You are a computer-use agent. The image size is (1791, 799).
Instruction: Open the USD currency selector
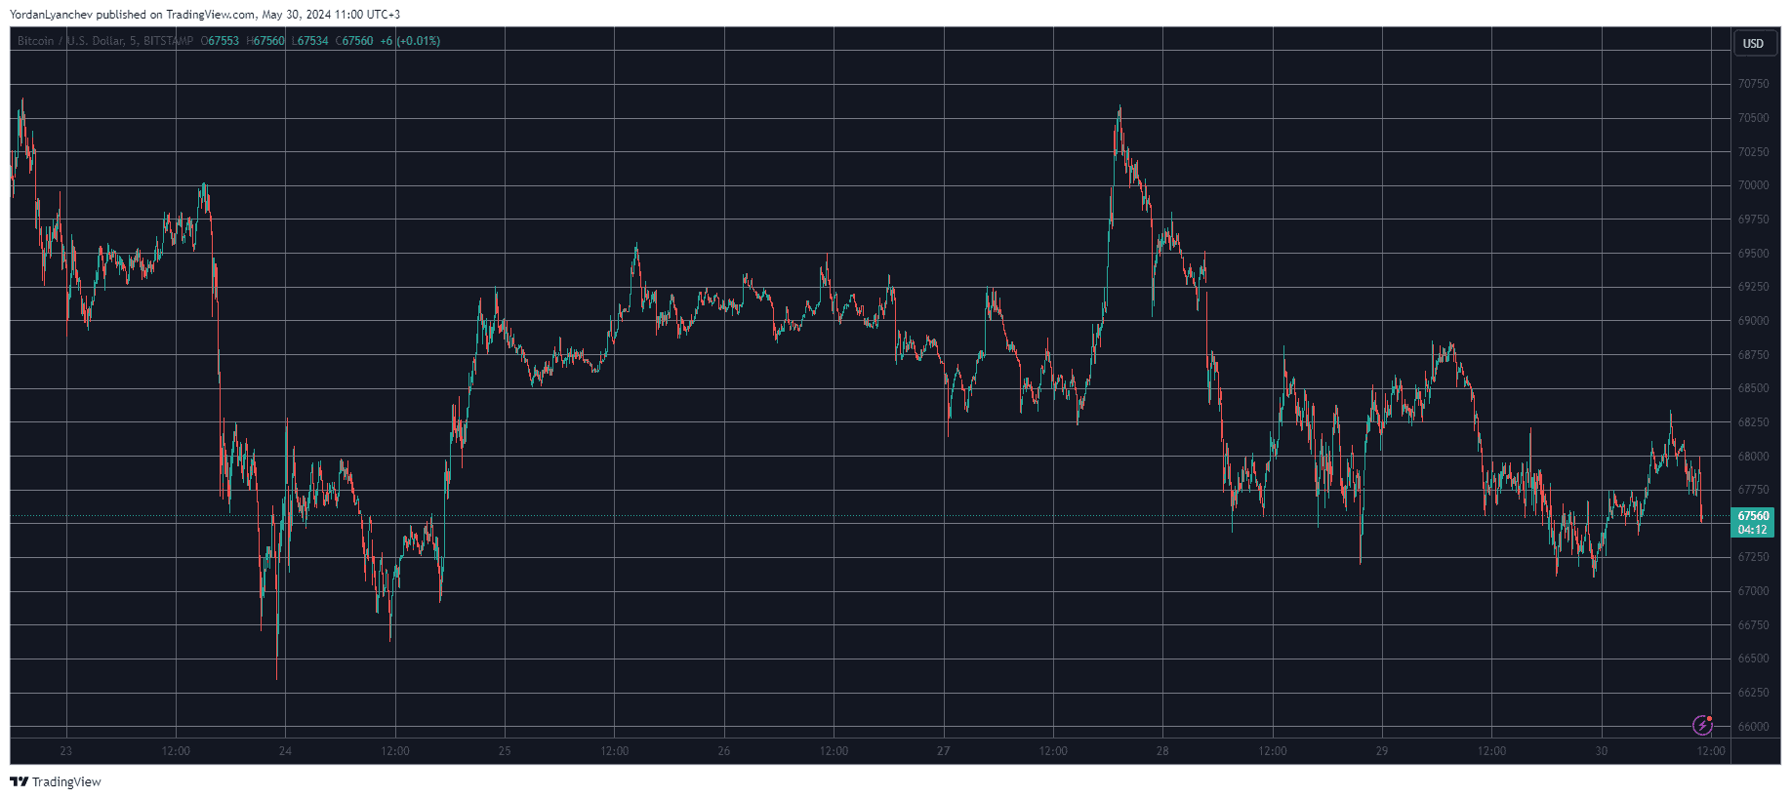(1754, 43)
